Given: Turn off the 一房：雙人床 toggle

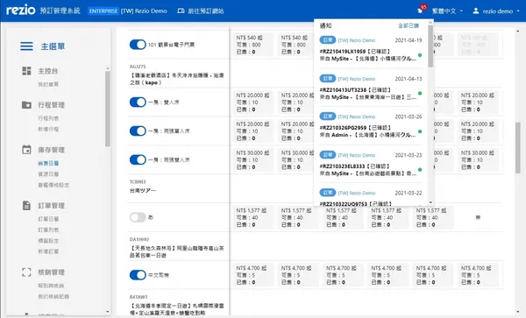Looking at the screenshot, I should tap(138, 102).
